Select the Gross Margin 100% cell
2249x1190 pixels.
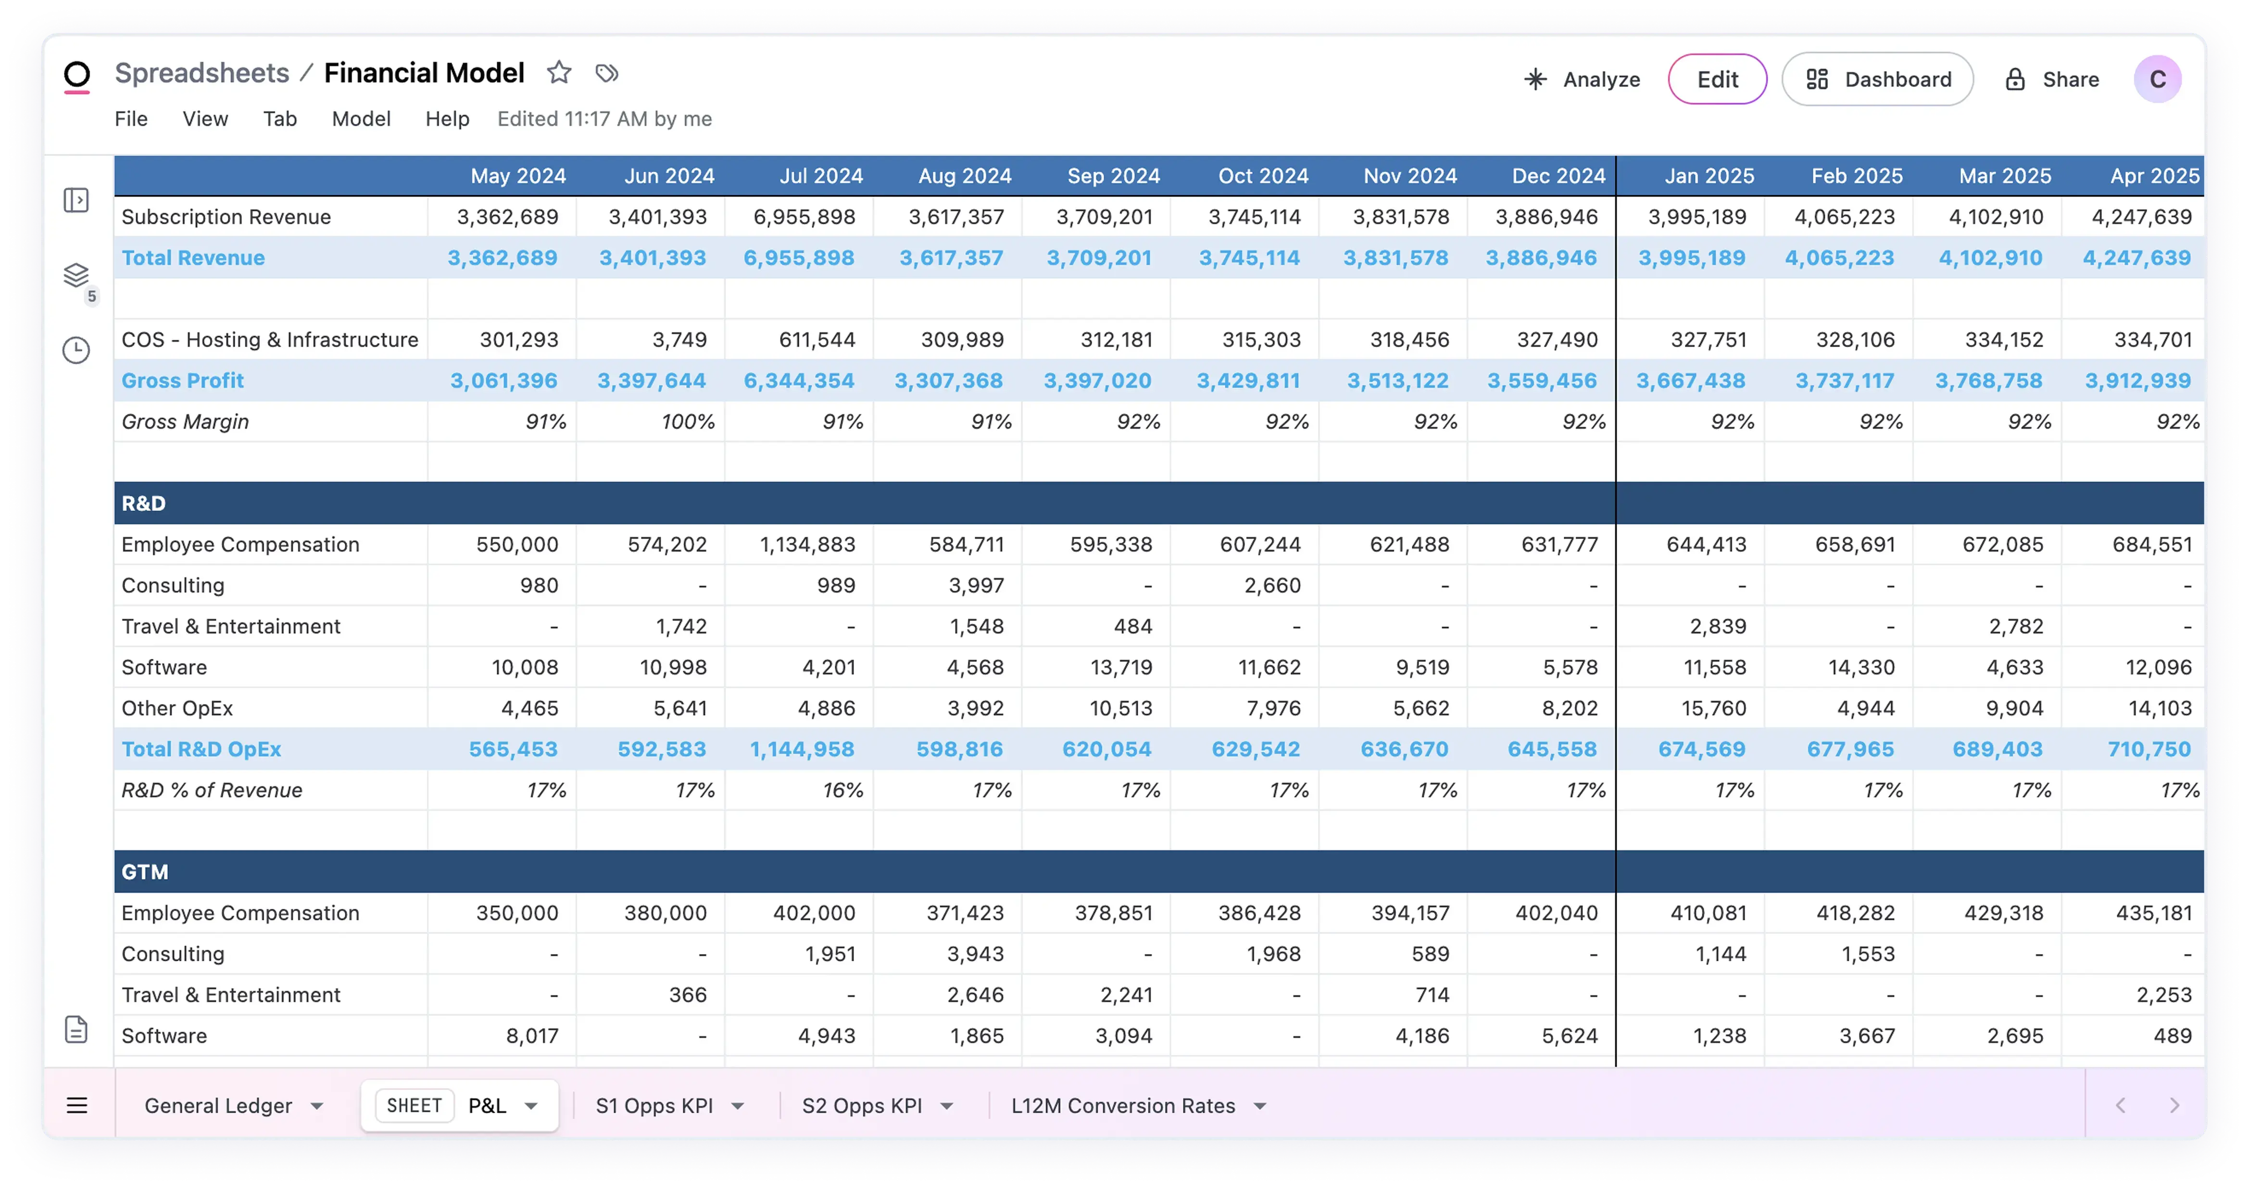[651, 421]
